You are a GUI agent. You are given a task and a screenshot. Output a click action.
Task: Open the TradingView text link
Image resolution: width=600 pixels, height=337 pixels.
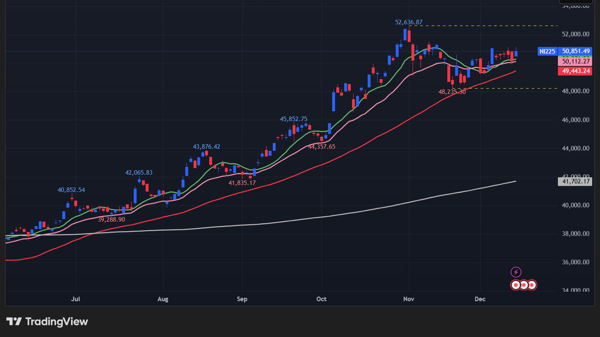click(x=56, y=321)
